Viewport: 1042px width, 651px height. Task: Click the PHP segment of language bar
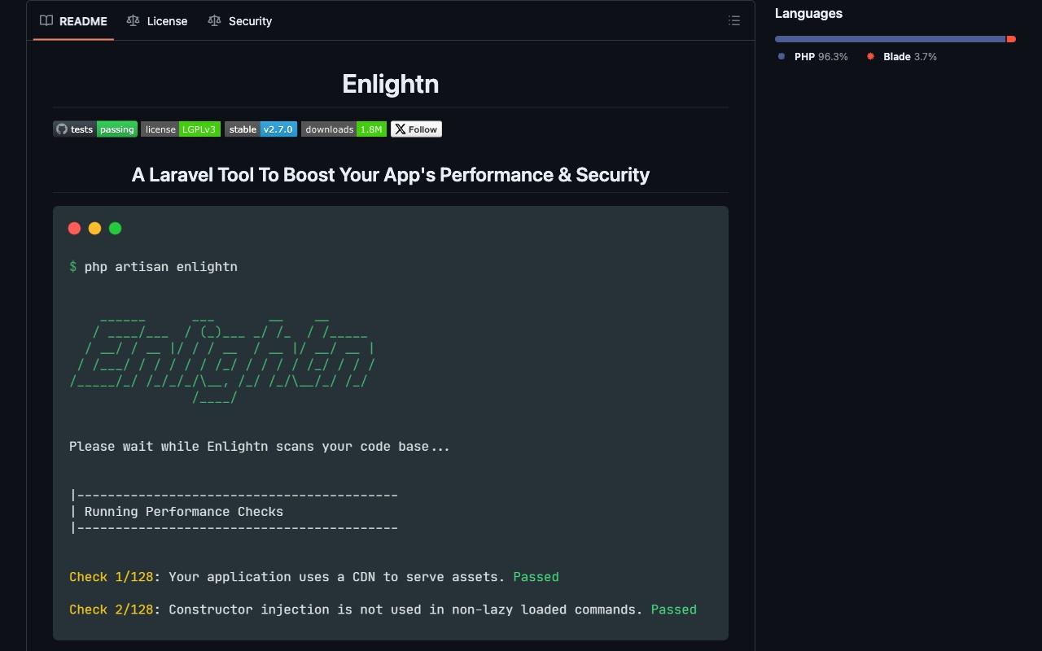point(891,39)
